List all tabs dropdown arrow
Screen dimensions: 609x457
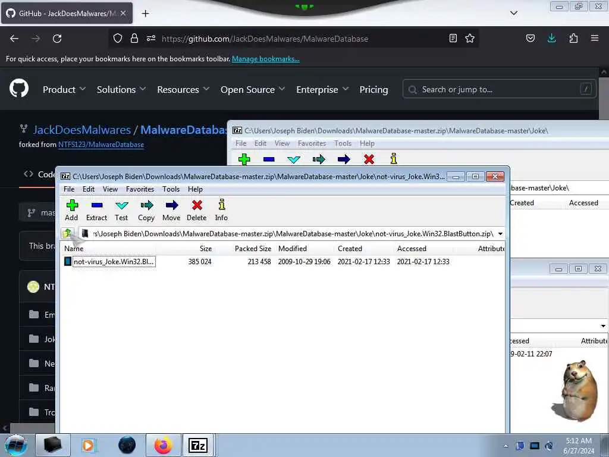pyautogui.click(x=514, y=13)
